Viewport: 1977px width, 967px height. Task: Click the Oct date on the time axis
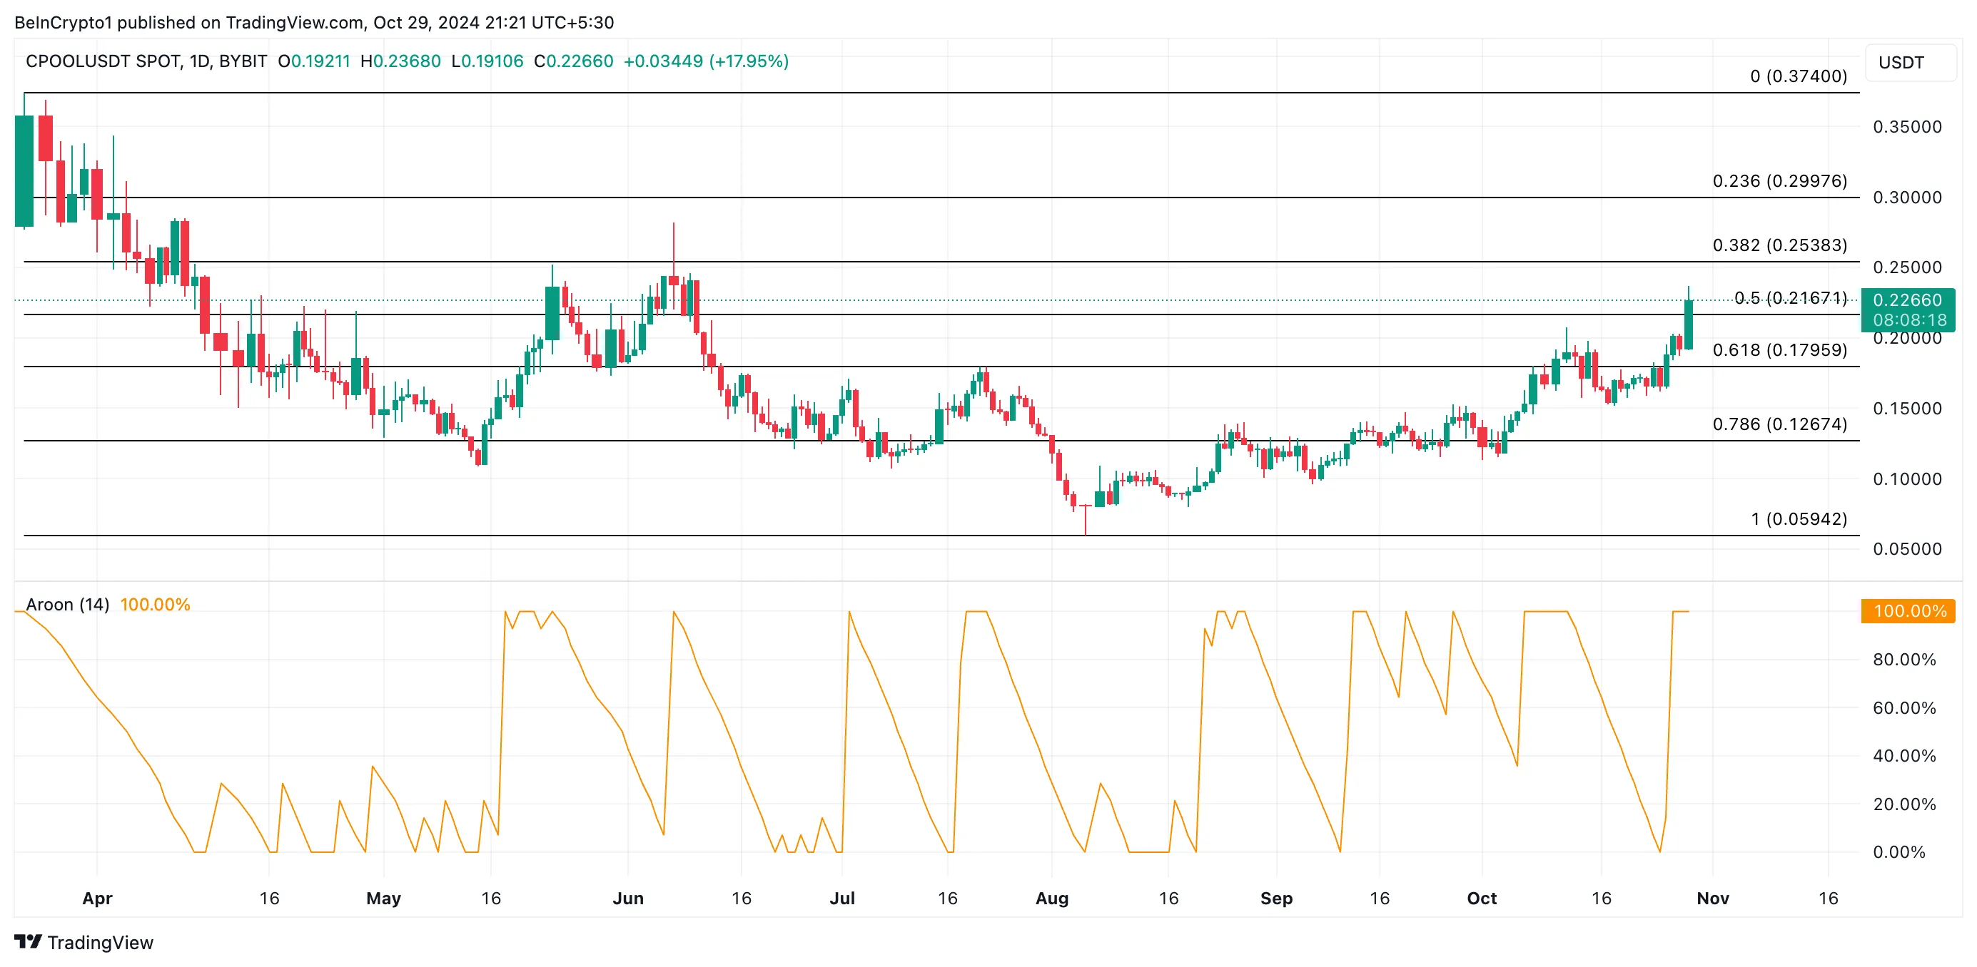pyautogui.click(x=1482, y=899)
